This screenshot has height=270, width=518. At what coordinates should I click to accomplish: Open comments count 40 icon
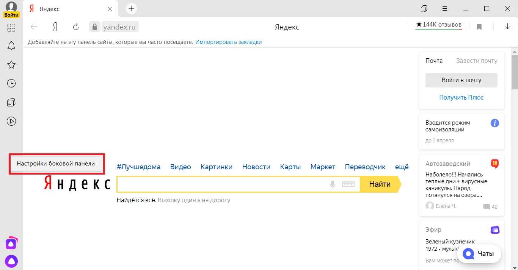click(490, 207)
